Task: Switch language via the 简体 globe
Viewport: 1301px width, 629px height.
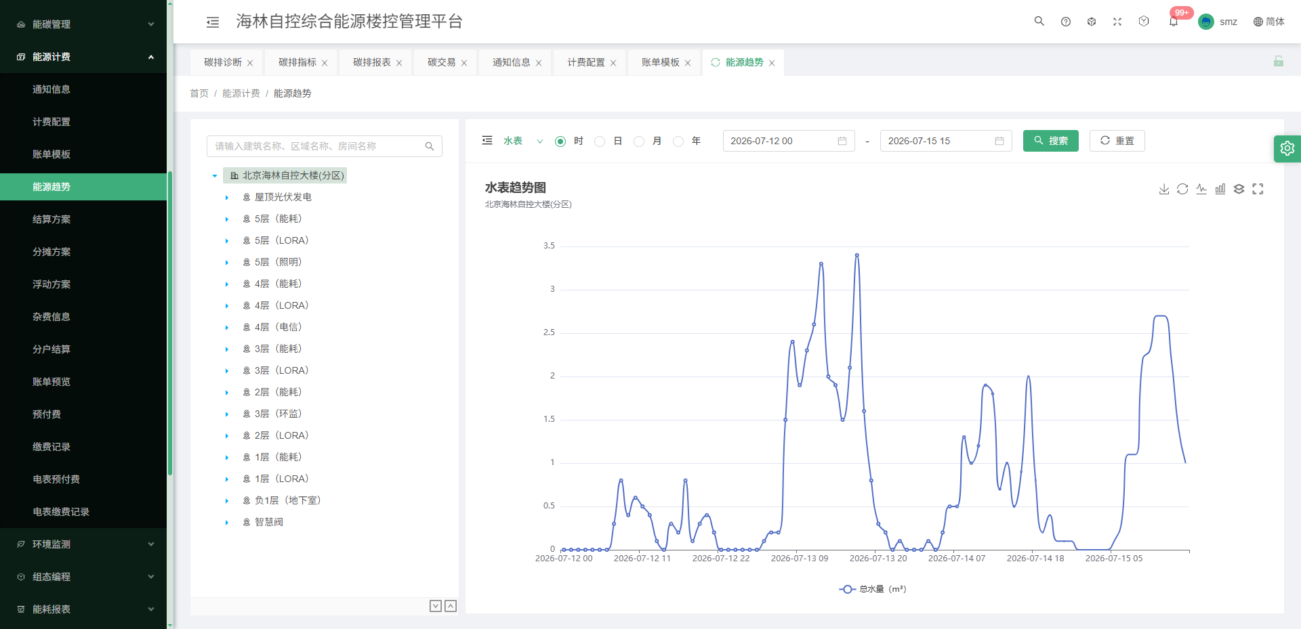Action: [x=1268, y=22]
